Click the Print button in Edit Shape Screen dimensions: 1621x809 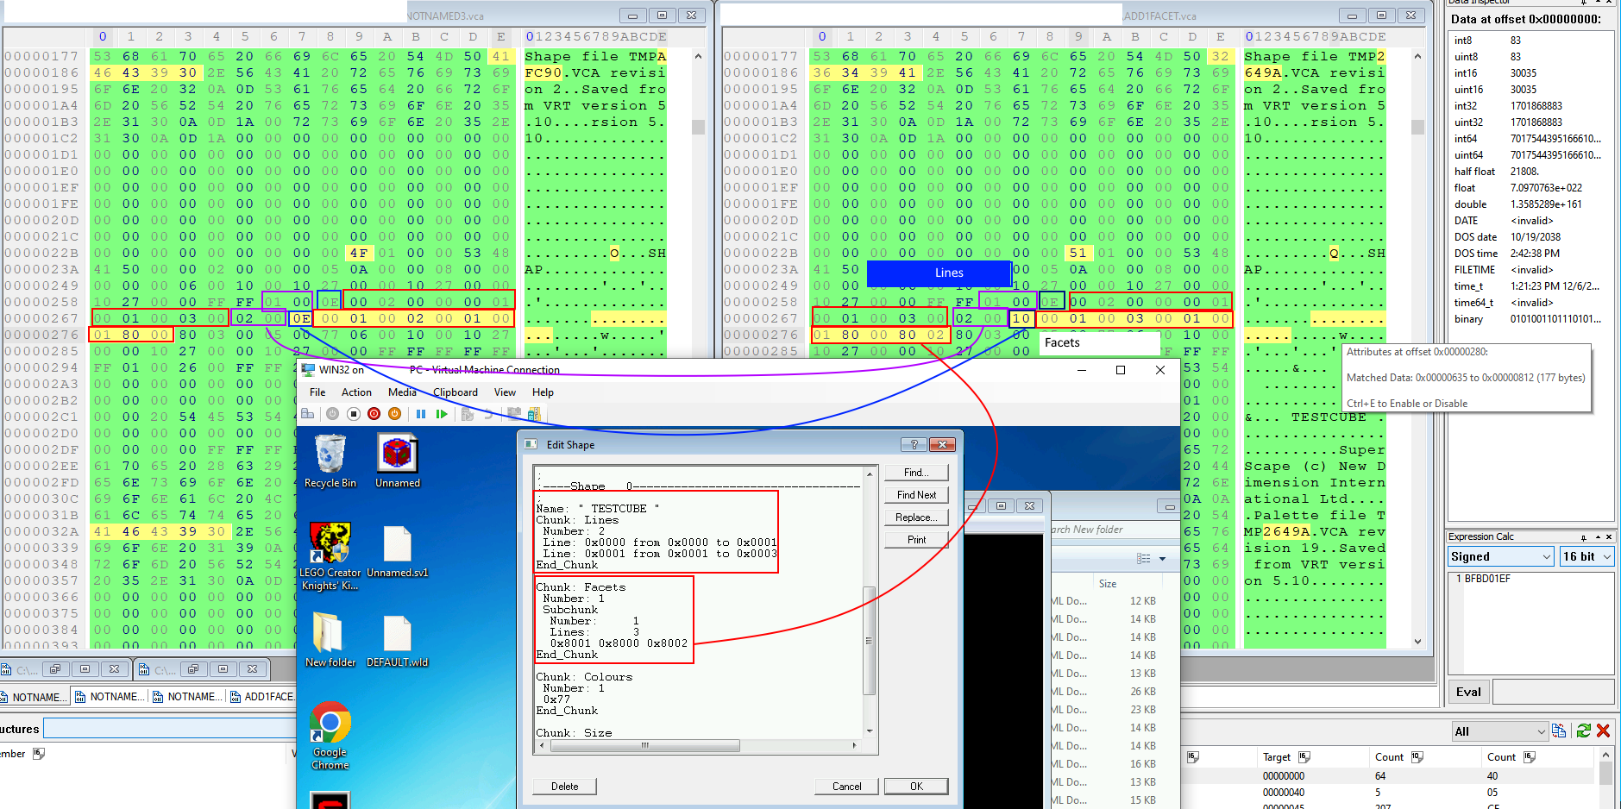pyautogui.click(x=916, y=540)
